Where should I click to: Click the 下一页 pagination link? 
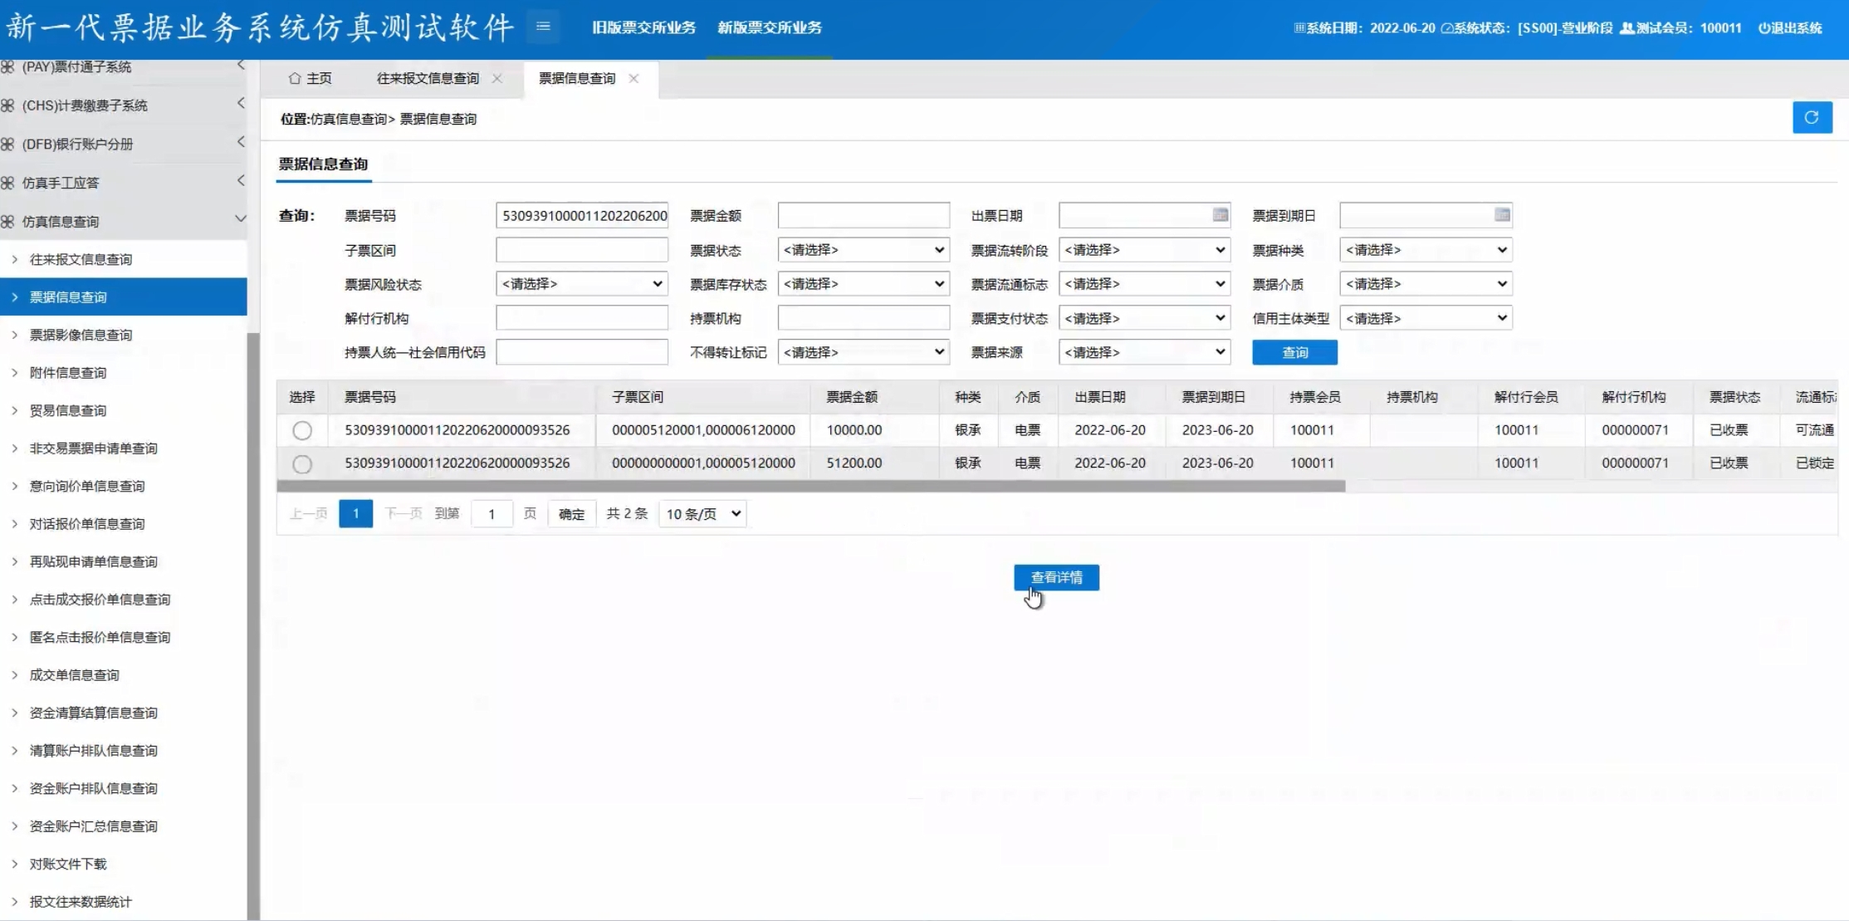(x=404, y=514)
